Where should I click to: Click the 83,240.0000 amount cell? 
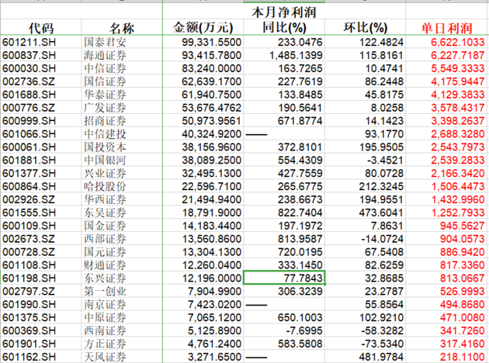point(203,68)
